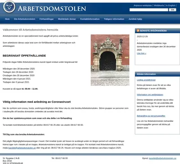Open Meddelade domar menu item
Viewport: 180px width, 164px height.
click(x=67, y=19)
